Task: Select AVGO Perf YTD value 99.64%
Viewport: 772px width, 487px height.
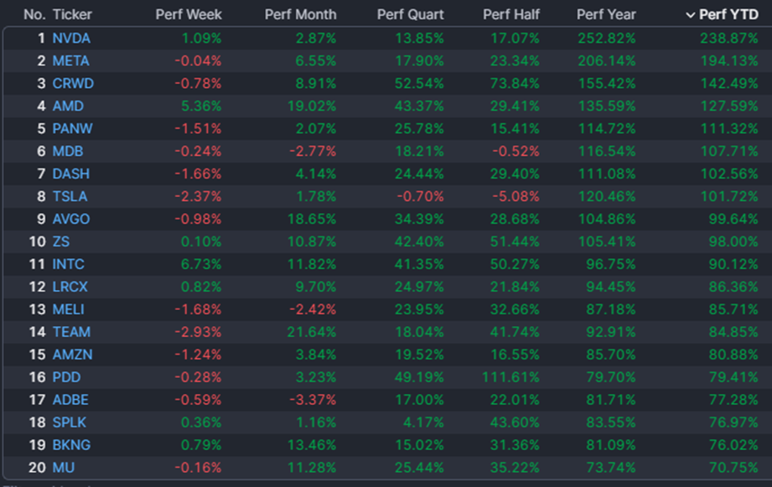Action: coord(733,219)
